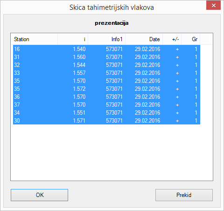Select station 34 row with 1.551
Screen dimensions: 224x211
tap(106, 113)
